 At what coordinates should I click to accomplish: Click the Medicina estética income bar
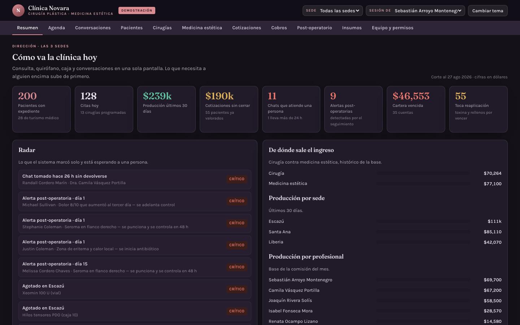pos(423,184)
